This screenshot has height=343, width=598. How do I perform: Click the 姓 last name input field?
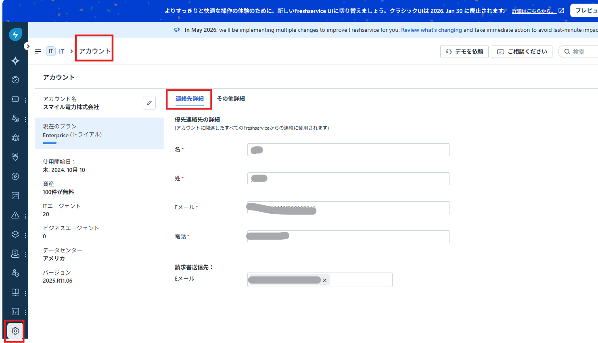349,179
